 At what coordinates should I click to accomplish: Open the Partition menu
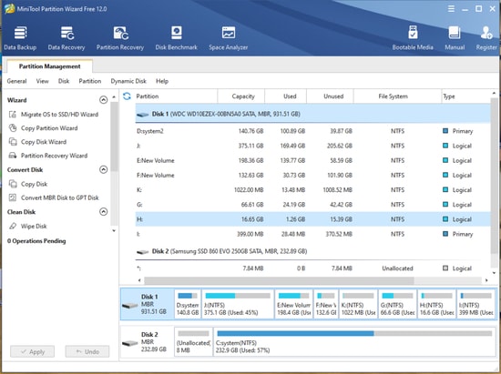(x=90, y=81)
